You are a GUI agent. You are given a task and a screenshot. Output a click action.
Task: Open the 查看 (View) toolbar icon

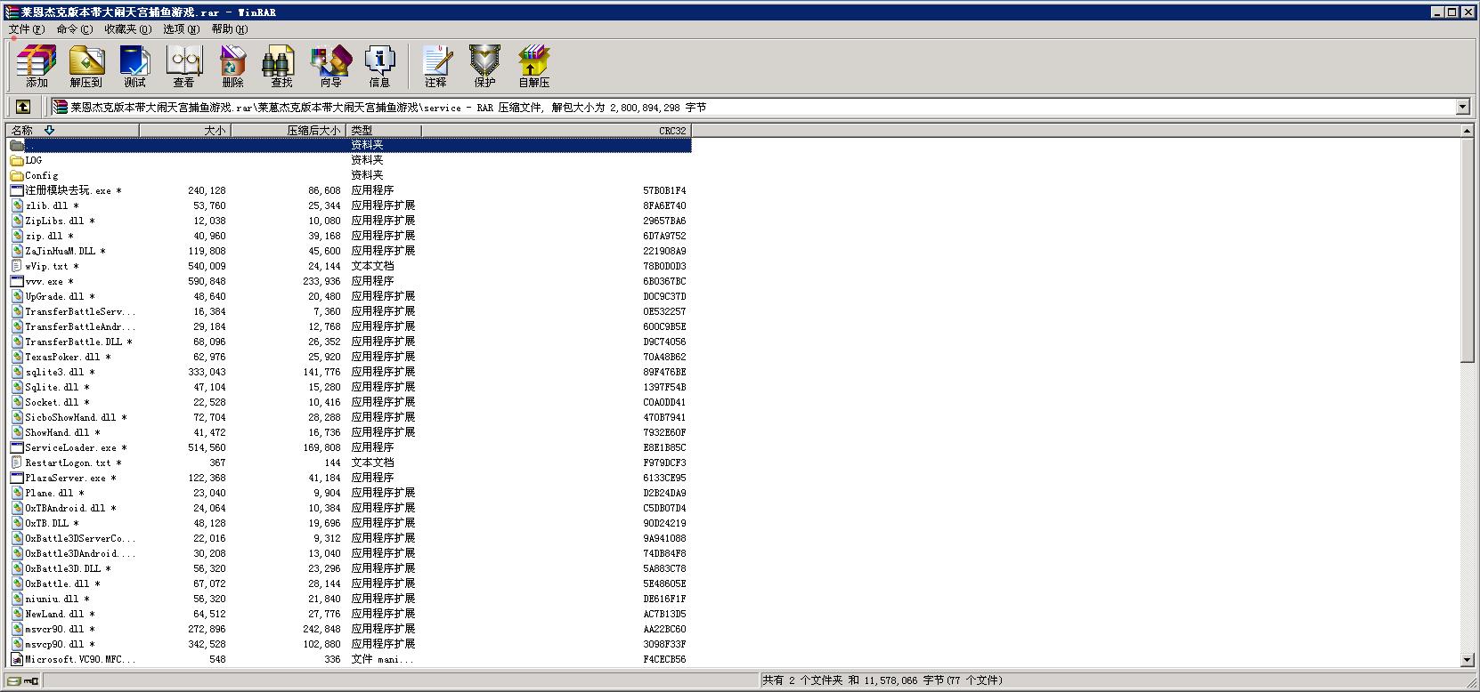[183, 67]
